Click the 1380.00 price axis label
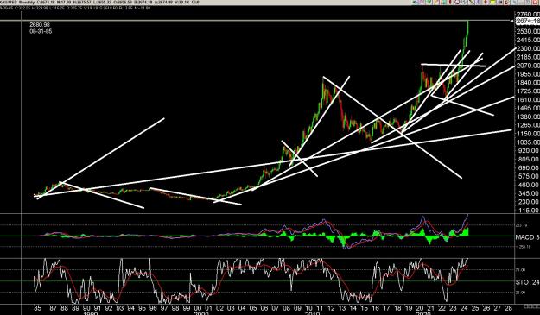The image size is (540, 315). [x=528, y=117]
